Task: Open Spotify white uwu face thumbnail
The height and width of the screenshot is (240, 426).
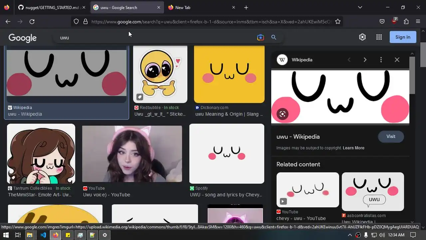Action: [227, 154]
